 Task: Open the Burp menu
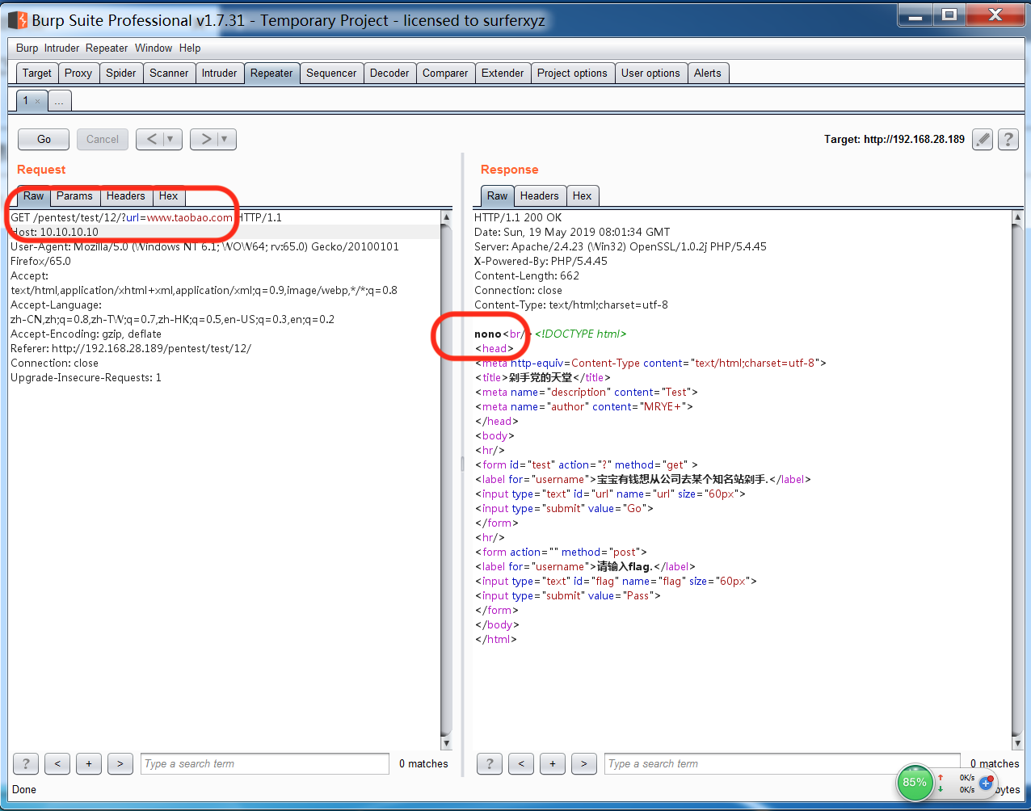tap(27, 48)
